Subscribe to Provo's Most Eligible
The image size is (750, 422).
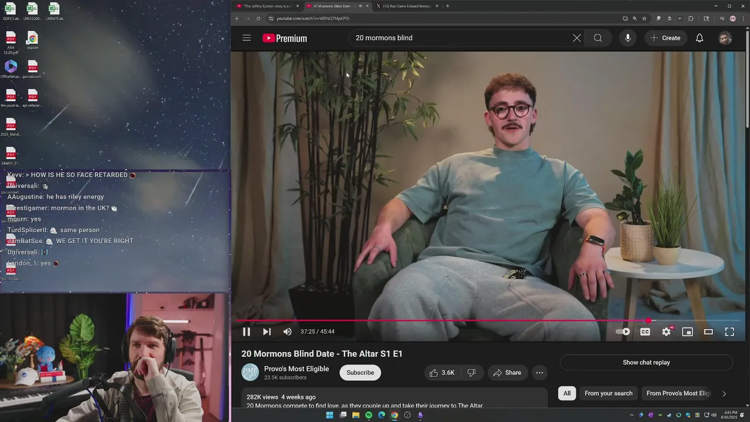point(360,373)
